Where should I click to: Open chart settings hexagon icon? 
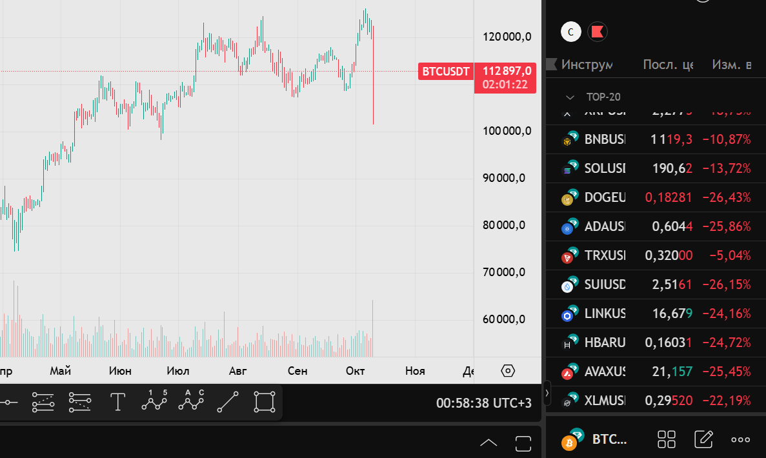click(508, 371)
